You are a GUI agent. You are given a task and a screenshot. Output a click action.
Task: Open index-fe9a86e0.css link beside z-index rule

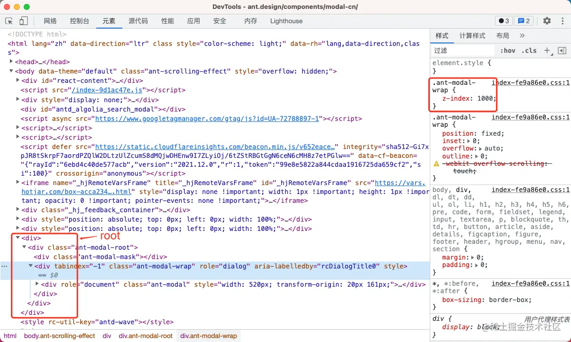(530, 82)
